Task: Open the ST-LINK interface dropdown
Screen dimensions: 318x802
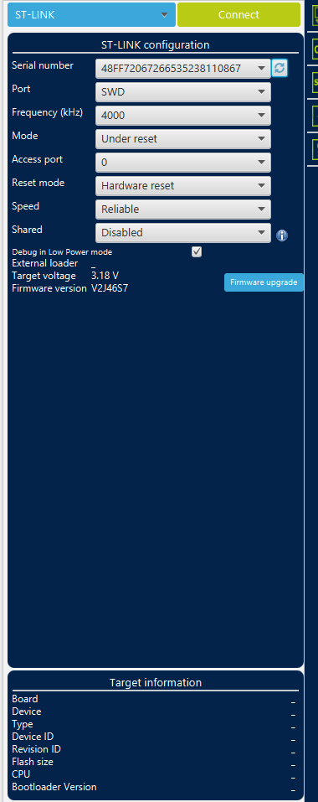Action: click(x=91, y=15)
